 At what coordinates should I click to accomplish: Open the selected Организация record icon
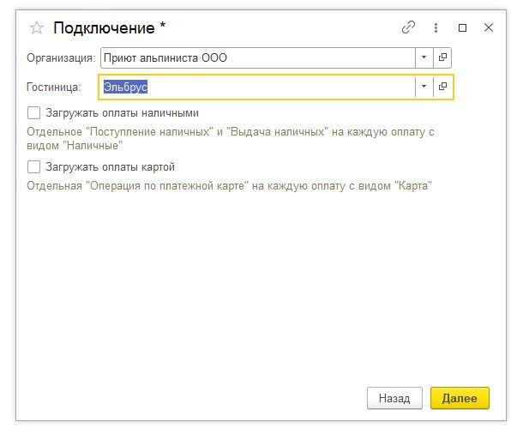pos(442,57)
